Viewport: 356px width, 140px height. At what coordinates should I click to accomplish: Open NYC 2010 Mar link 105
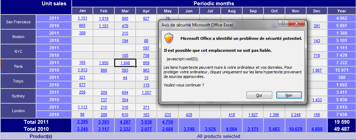click(125, 55)
